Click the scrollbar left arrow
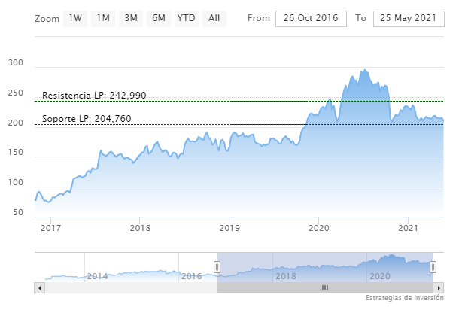462x310 pixels. (39, 287)
